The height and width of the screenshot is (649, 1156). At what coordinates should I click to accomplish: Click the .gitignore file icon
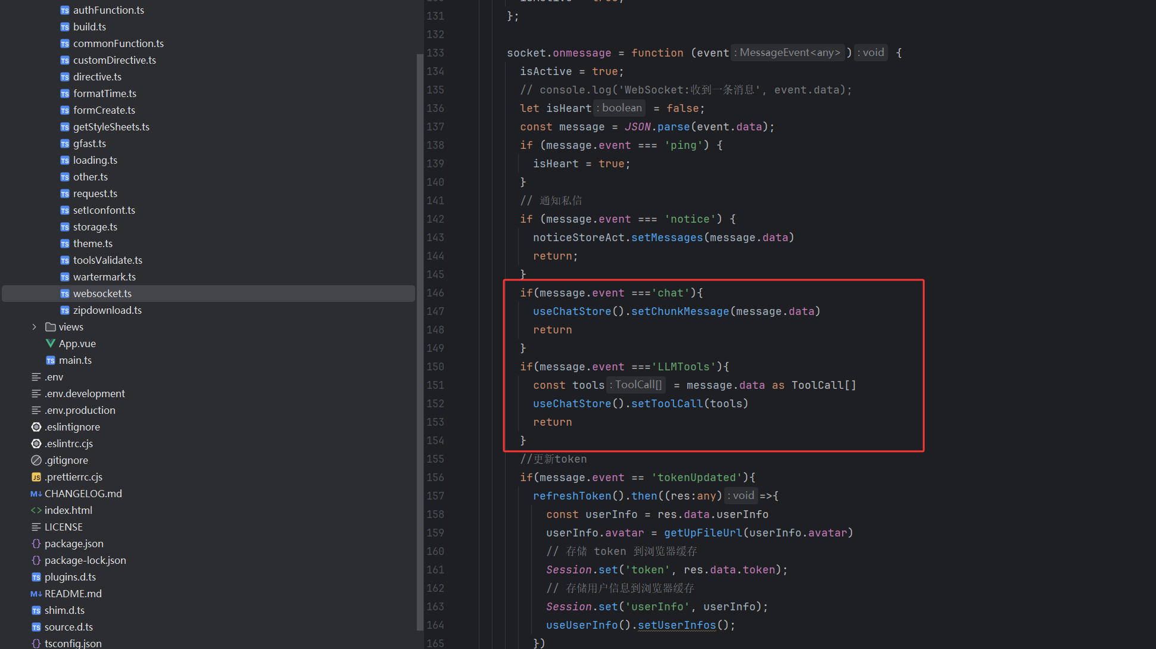pyautogui.click(x=36, y=460)
